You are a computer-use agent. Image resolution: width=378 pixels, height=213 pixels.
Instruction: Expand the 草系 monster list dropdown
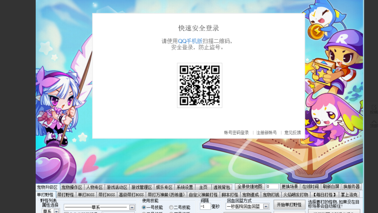click(x=132, y=207)
